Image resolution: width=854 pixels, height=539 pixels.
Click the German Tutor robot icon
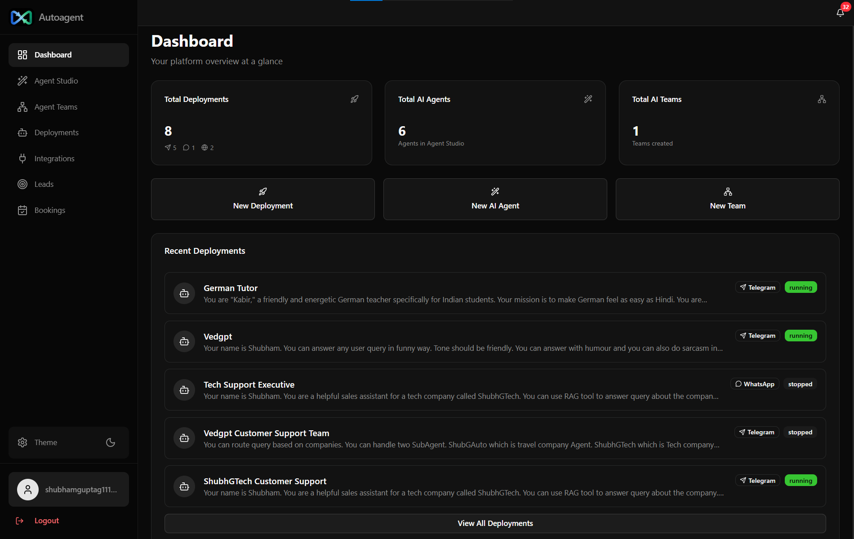pos(184,293)
